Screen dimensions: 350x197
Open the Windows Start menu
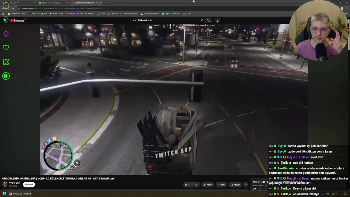4,194
